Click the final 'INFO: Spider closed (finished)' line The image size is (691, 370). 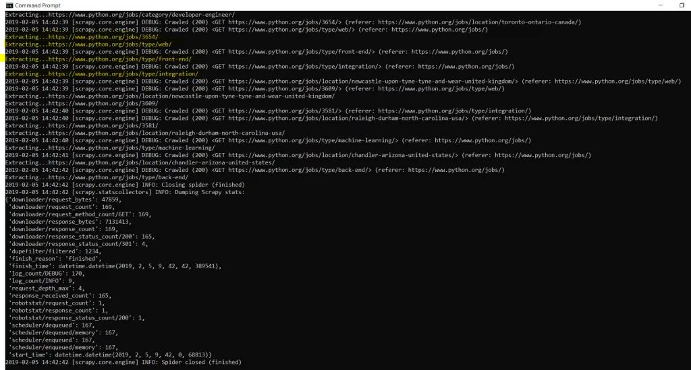pos(123,362)
